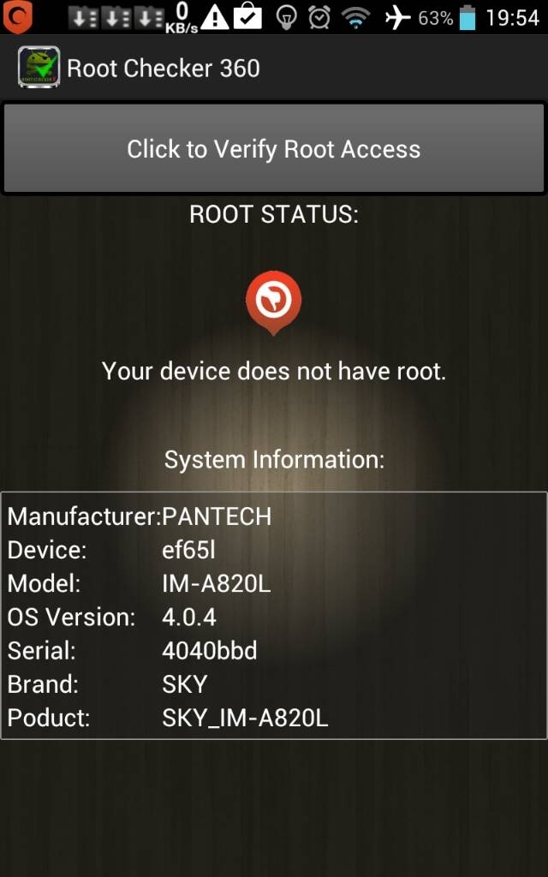Tap the 'Your device does not have root' message
The image size is (548, 877).
point(274,371)
